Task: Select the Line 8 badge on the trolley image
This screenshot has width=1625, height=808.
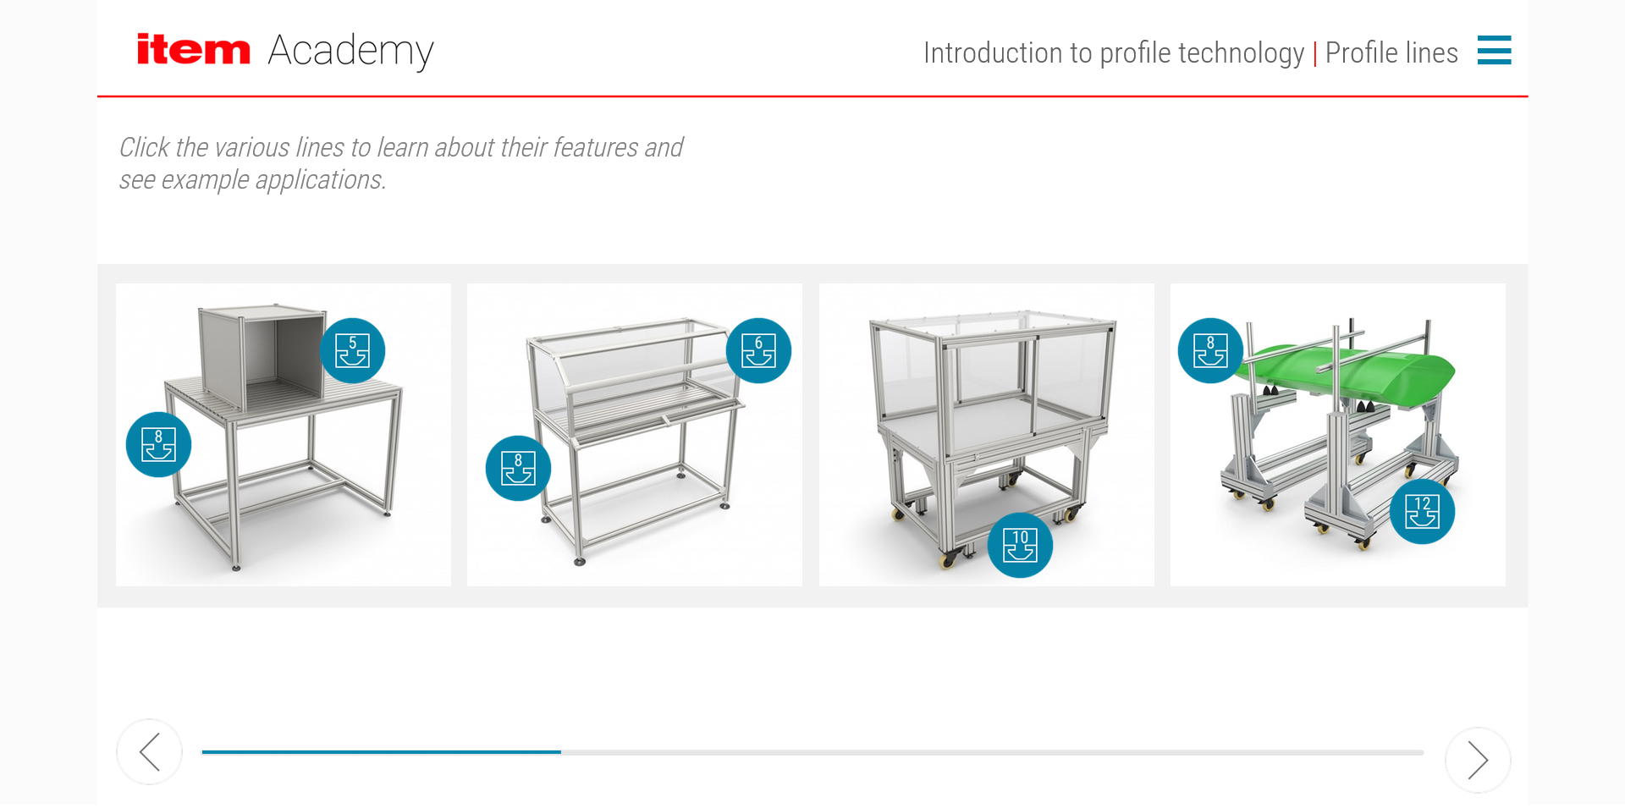Action: point(518,468)
